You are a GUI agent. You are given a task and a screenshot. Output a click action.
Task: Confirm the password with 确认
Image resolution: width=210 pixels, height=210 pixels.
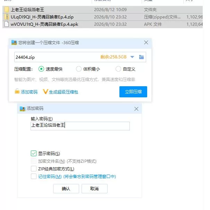coord(66,188)
